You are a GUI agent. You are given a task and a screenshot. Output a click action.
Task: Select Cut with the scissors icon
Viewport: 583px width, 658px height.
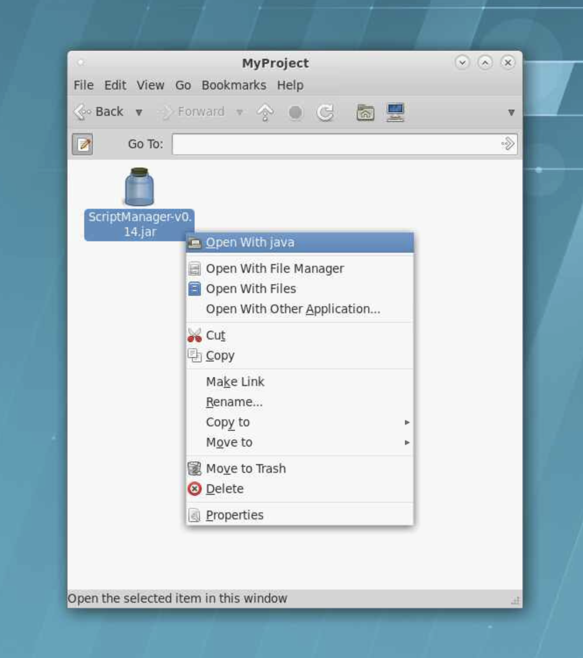coord(215,336)
